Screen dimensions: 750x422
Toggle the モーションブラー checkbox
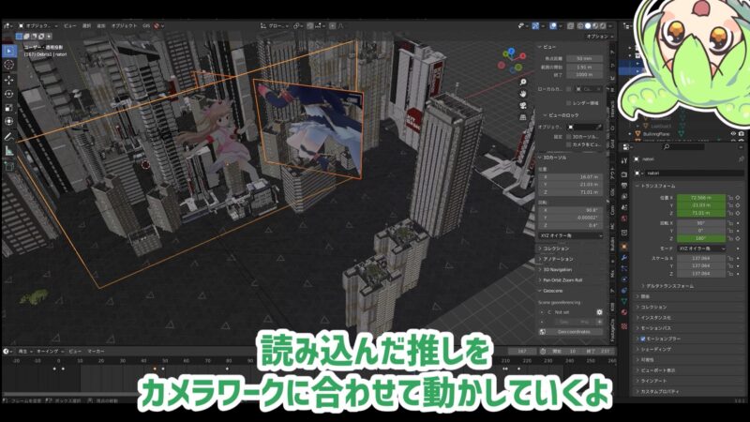point(642,339)
